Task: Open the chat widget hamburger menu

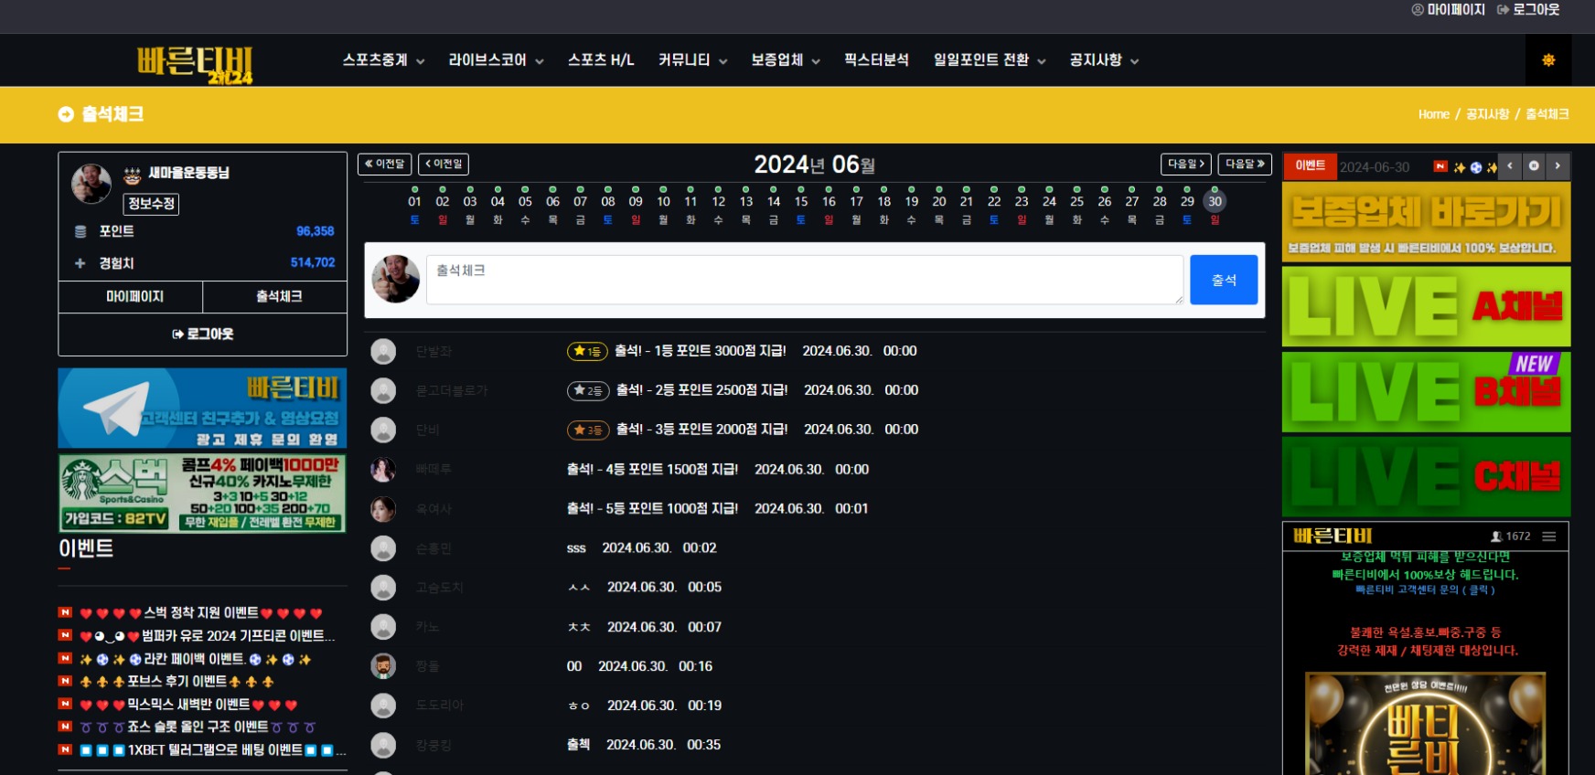Action: [x=1549, y=536]
